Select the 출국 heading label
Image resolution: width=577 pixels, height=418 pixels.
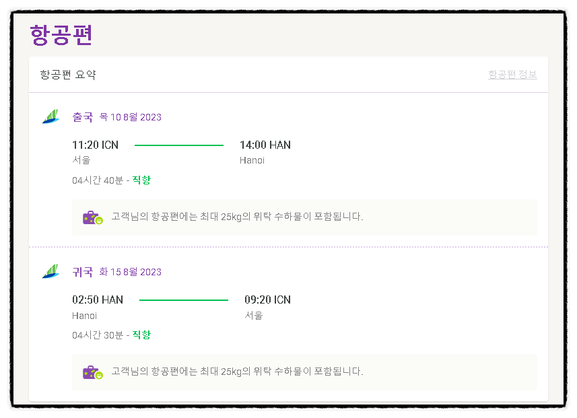[x=83, y=117]
